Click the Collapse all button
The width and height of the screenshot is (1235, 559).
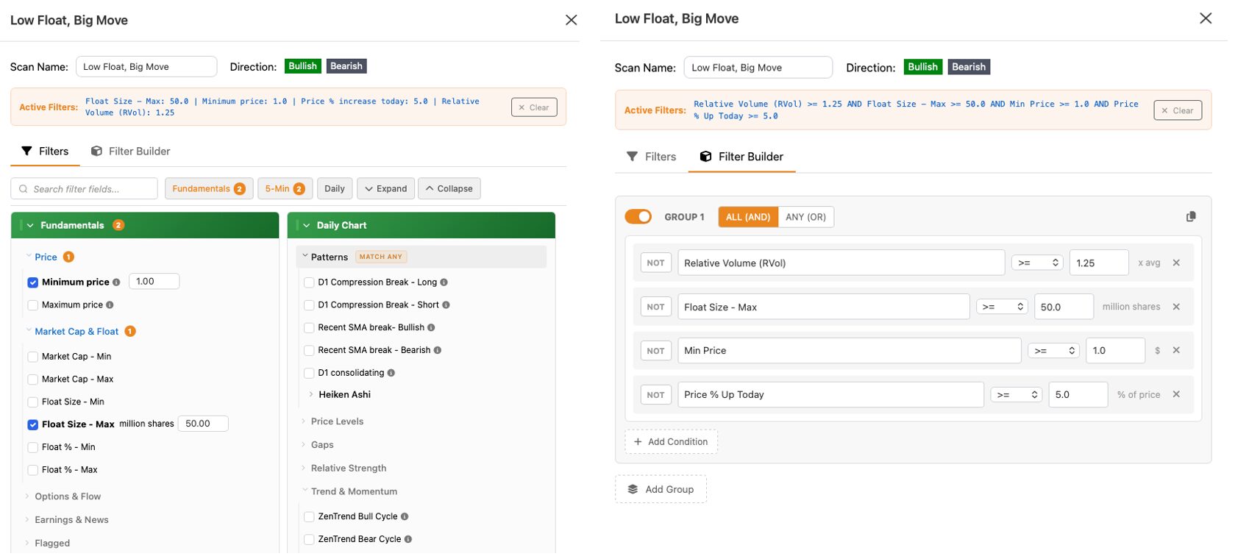pyautogui.click(x=449, y=189)
